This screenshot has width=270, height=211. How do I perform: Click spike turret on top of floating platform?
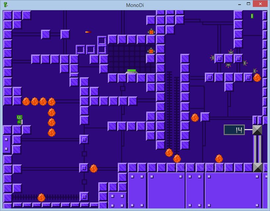(x=231, y=52)
